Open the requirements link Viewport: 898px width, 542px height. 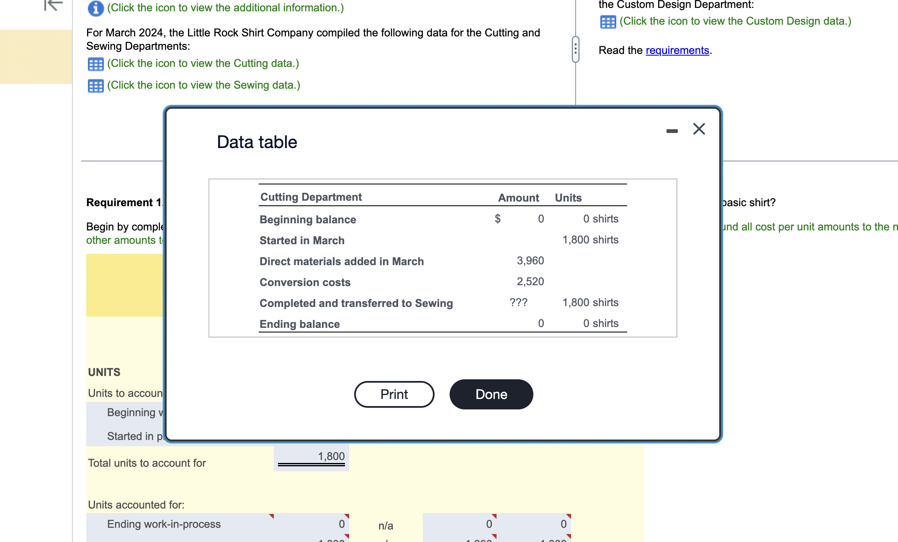677,50
